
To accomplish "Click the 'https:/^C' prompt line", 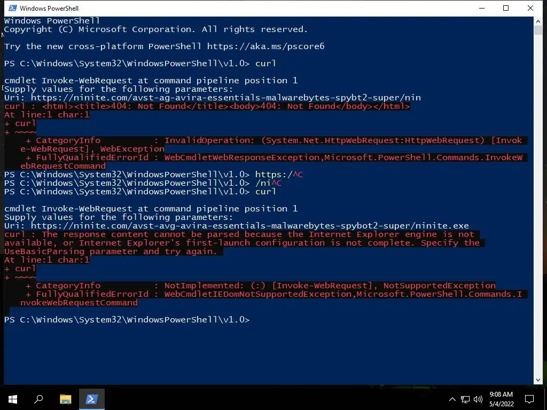I will (x=153, y=175).
